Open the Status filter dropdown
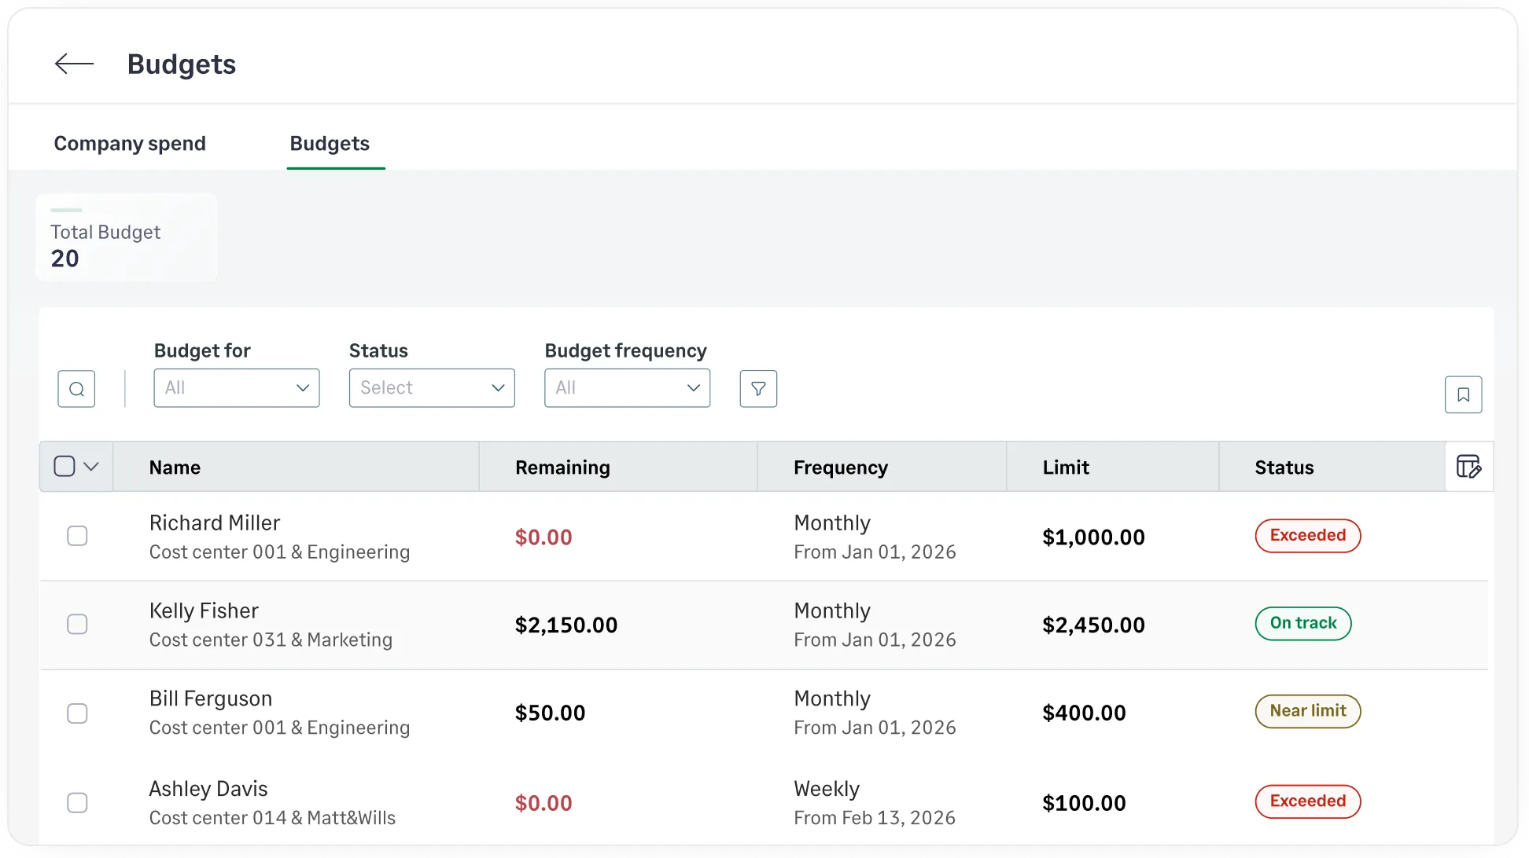This screenshot has width=1529, height=858. [x=432, y=388]
